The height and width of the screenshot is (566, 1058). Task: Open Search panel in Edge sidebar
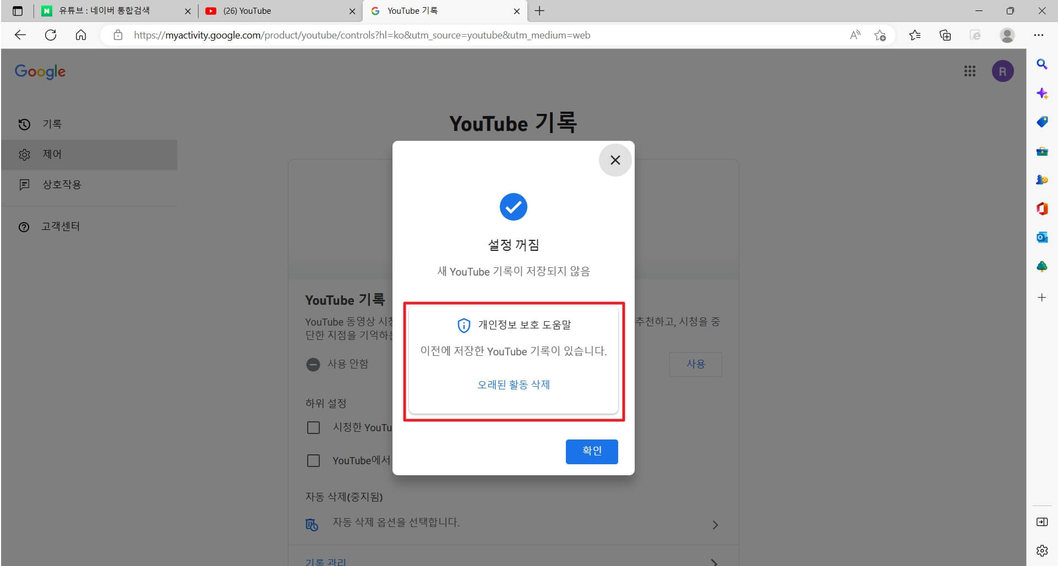tap(1041, 64)
